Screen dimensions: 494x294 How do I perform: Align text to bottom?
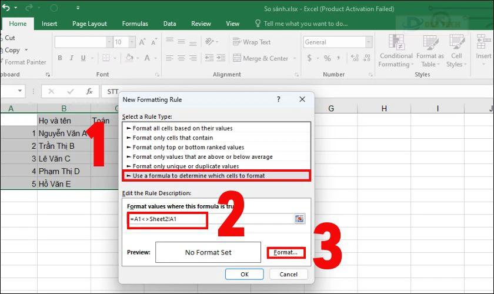193,43
